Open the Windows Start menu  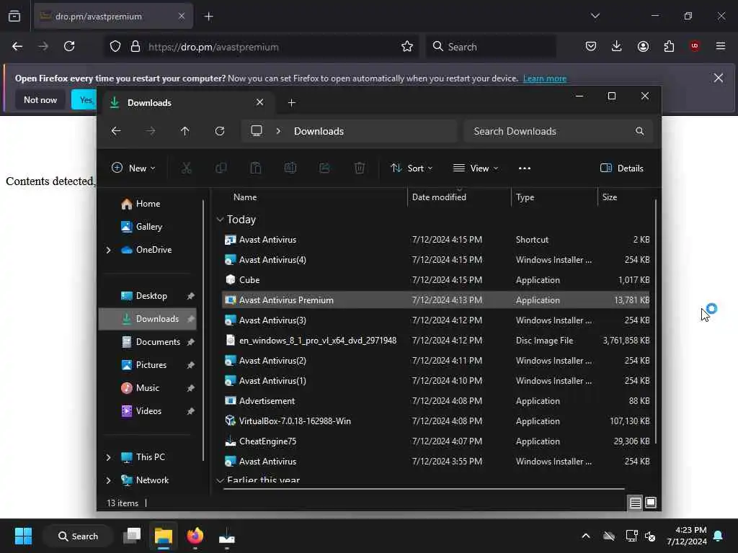tap(23, 536)
